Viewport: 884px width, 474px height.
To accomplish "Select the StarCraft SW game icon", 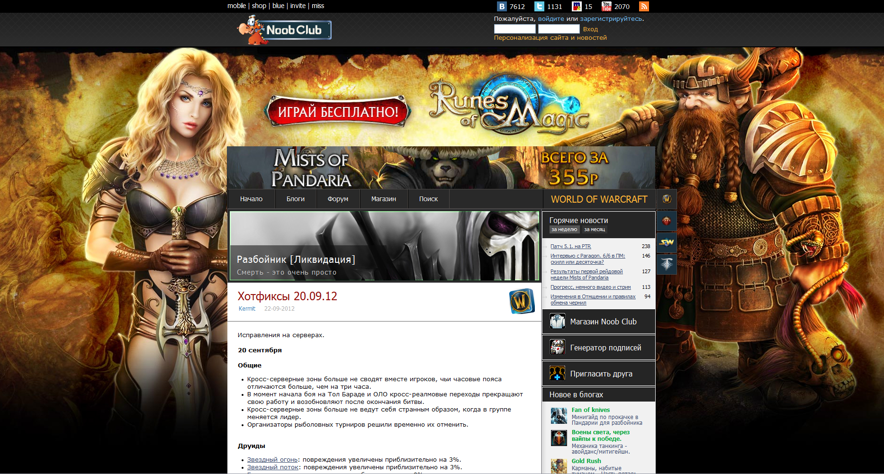I will (x=667, y=242).
